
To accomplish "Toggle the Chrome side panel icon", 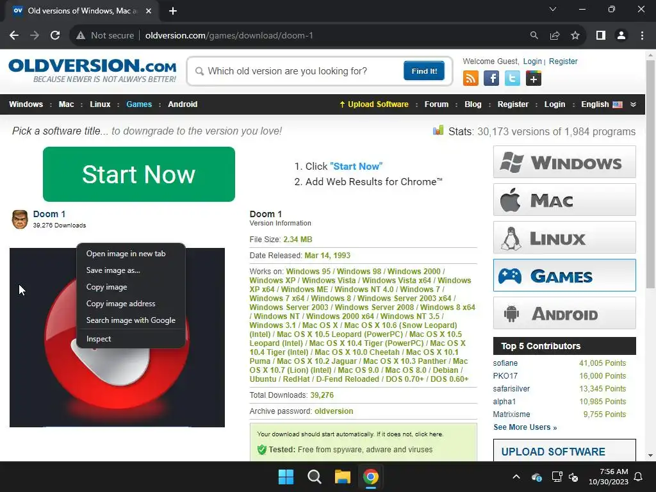I will point(601,36).
